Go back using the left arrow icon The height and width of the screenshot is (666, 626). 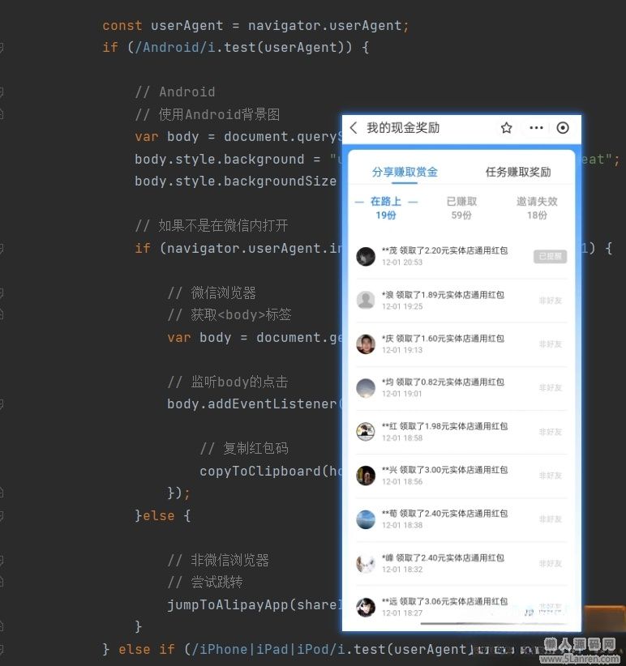click(354, 128)
